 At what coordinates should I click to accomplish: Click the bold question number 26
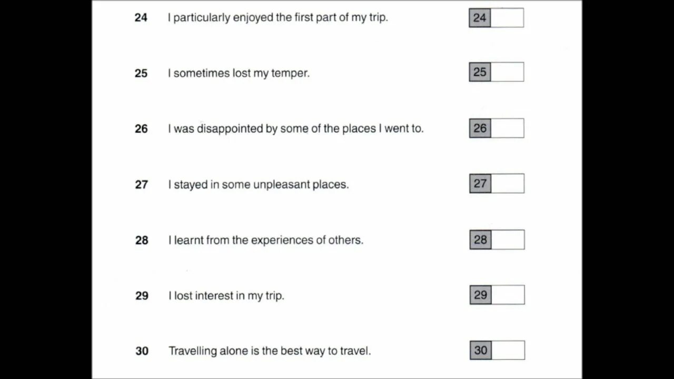(x=141, y=129)
